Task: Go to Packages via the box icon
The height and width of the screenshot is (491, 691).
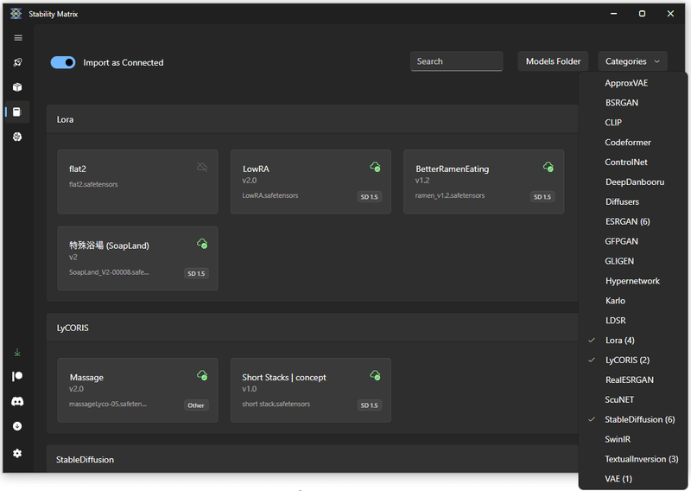Action: point(17,87)
